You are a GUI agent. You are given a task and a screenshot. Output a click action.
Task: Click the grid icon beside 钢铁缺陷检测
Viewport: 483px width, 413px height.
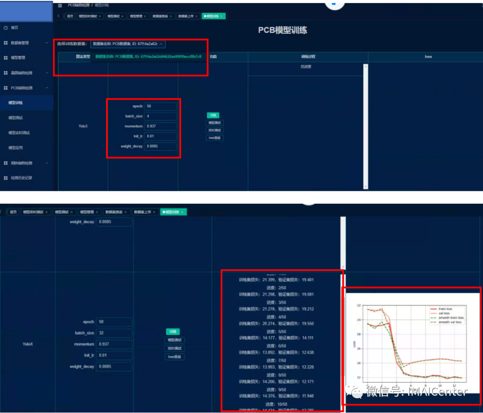point(5,163)
